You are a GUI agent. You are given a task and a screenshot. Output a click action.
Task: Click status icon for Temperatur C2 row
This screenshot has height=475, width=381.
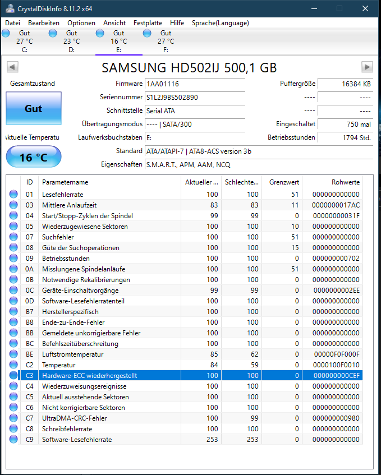13,365
